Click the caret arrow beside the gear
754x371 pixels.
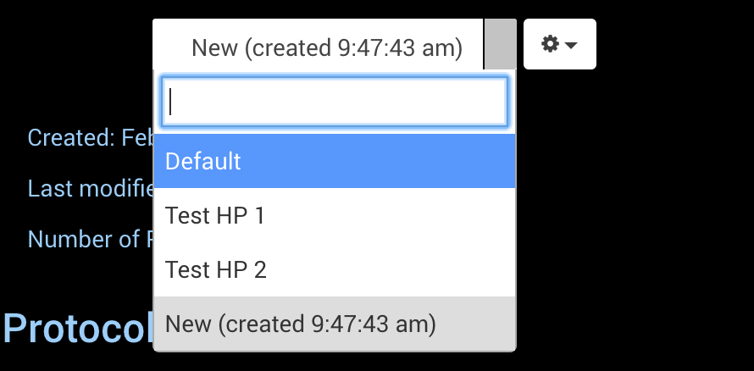pos(571,45)
